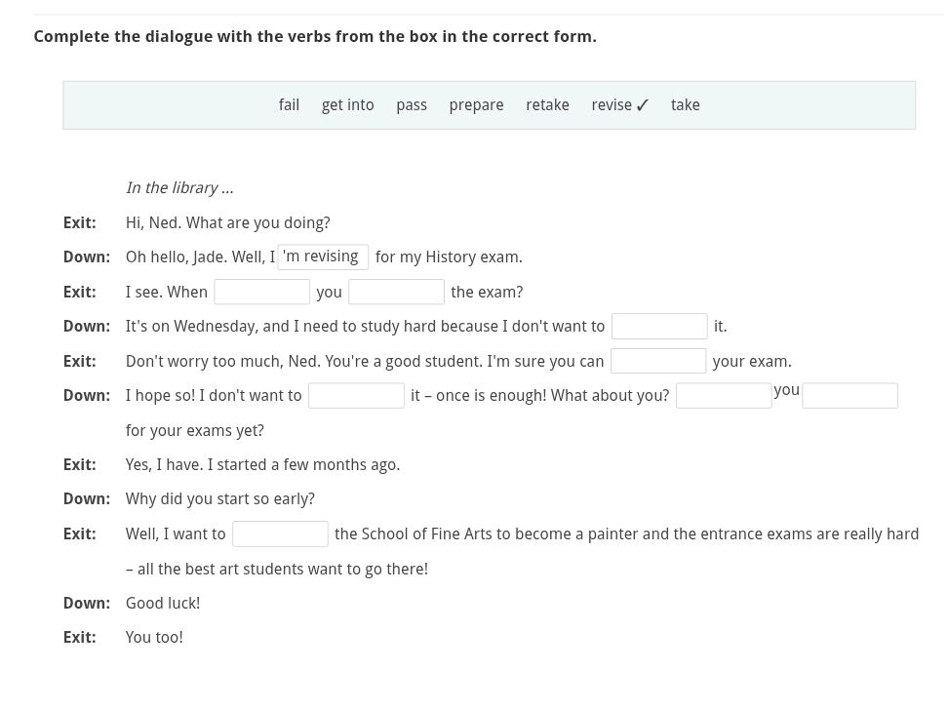The width and height of the screenshot is (948, 711).
Task: Click the blank after "I don't want to"
Action: [x=355, y=395]
